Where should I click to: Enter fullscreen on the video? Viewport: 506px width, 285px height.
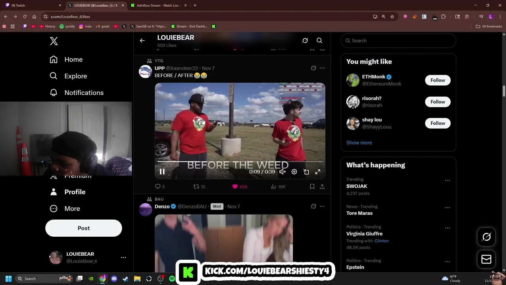318,172
